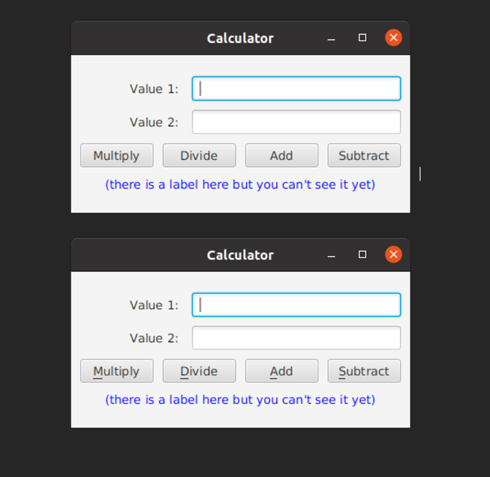Screen dimensions: 490x477
Task: Maximize the lower Calculator window
Action: (362, 254)
